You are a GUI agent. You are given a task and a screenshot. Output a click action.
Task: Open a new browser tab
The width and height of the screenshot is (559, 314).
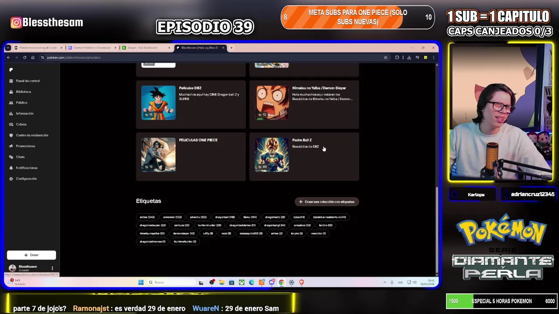[x=231, y=48]
